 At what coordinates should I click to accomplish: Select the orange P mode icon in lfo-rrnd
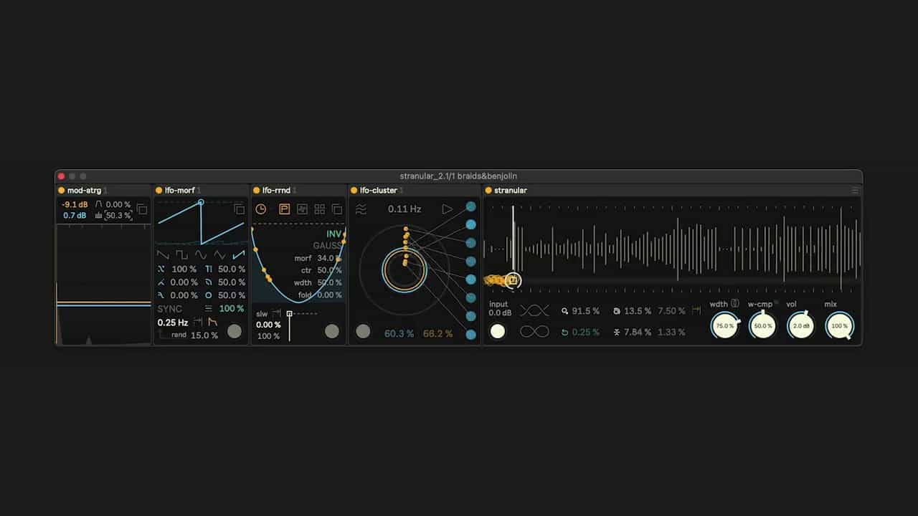coord(284,209)
